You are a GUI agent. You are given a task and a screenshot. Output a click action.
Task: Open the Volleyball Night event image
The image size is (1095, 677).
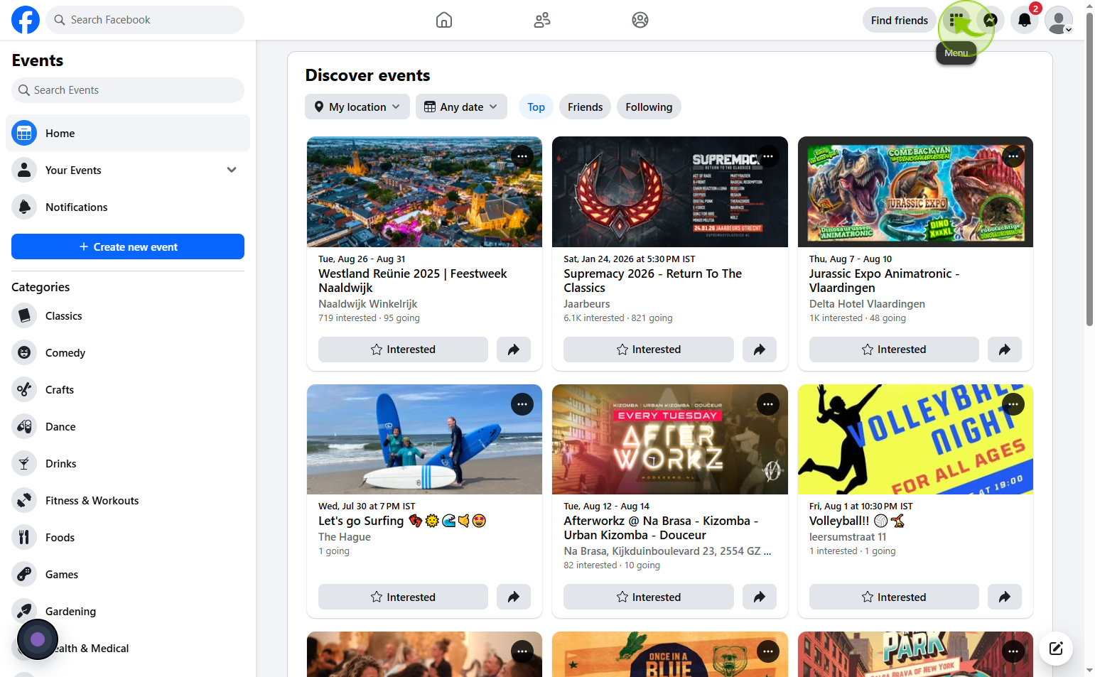pyautogui.click(x=915, y=439)
